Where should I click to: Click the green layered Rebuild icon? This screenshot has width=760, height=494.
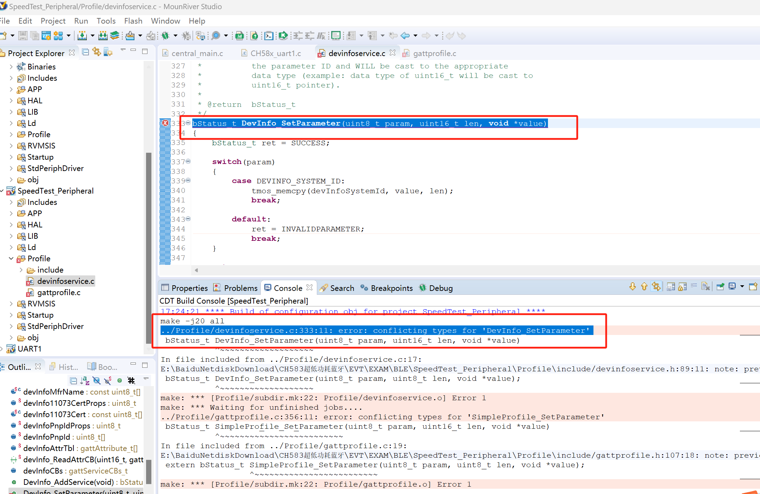[x=115, y=36]
